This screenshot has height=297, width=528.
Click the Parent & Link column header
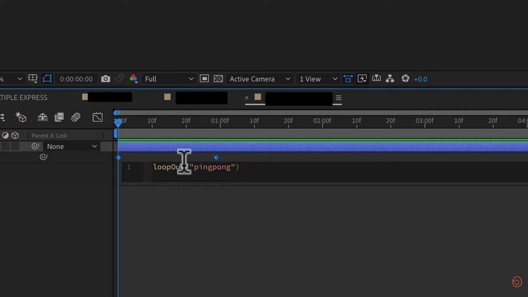(49, 135)
